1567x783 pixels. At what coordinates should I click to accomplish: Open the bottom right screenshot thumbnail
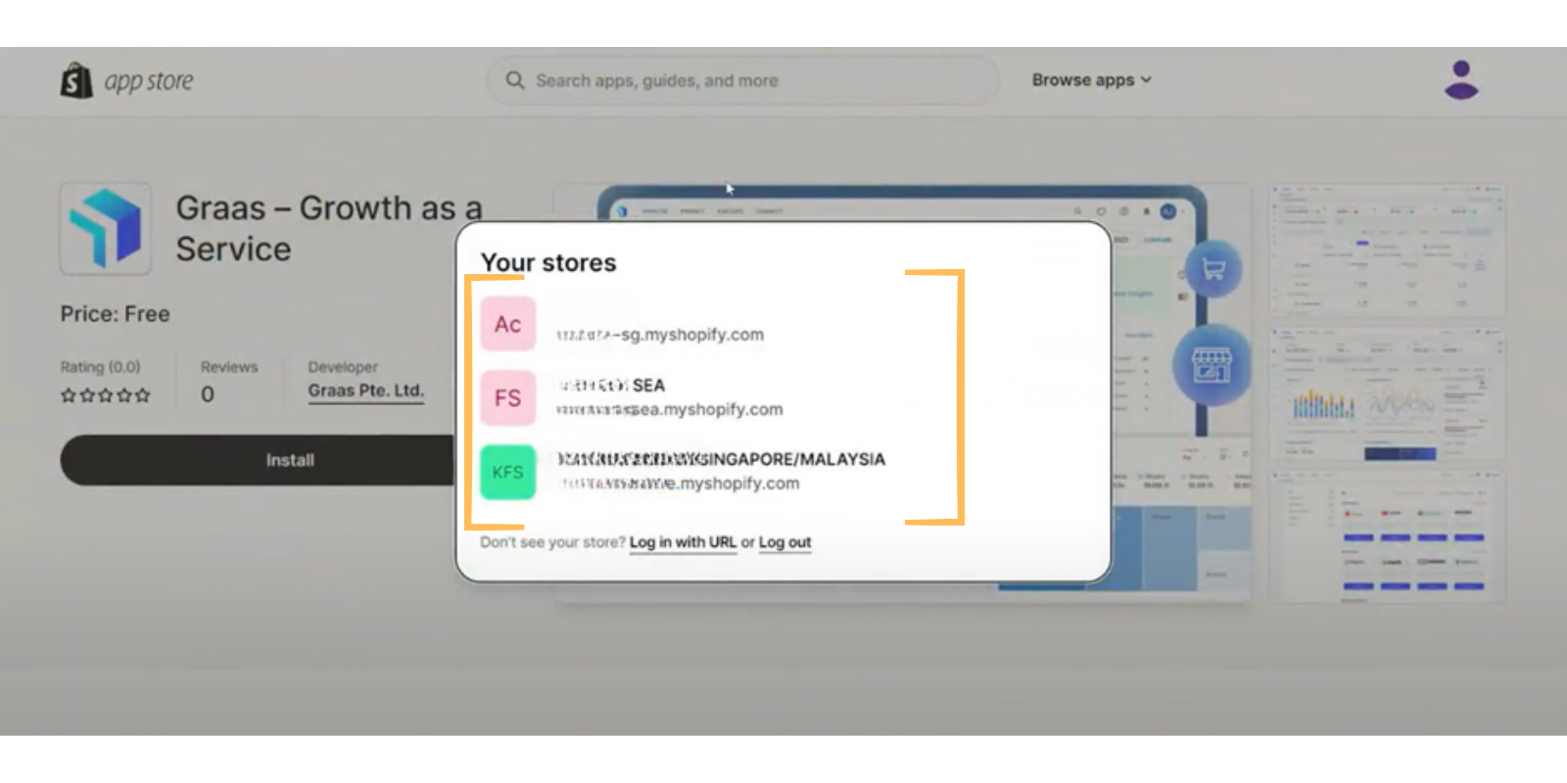coord(1387,536)
